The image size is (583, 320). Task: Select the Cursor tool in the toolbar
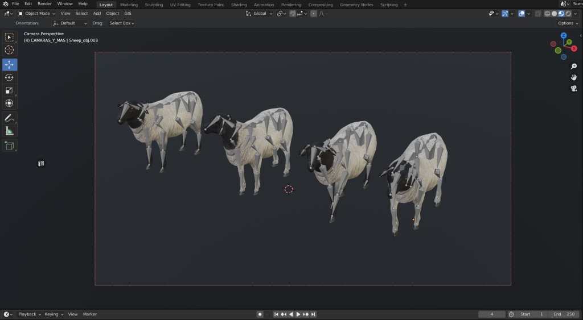(9, 50)
